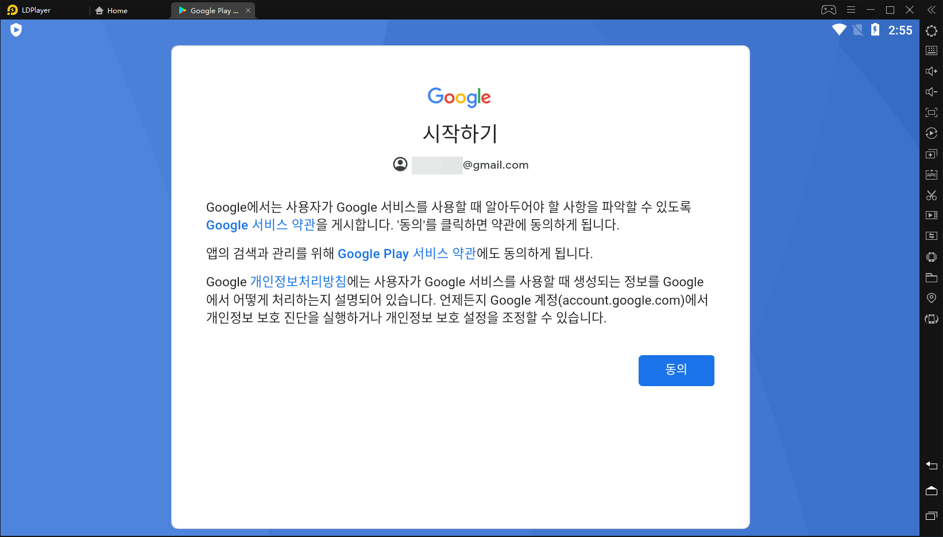Click the @gmail.com account text
Image resolution: width=943 pixels, height=537 pixels.
coord(496,165)
